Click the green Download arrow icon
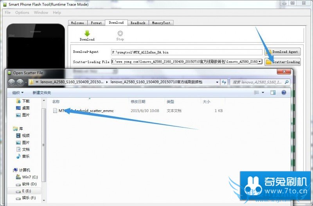The width and height of the screenshot is (313, 206). click(87, 33)
